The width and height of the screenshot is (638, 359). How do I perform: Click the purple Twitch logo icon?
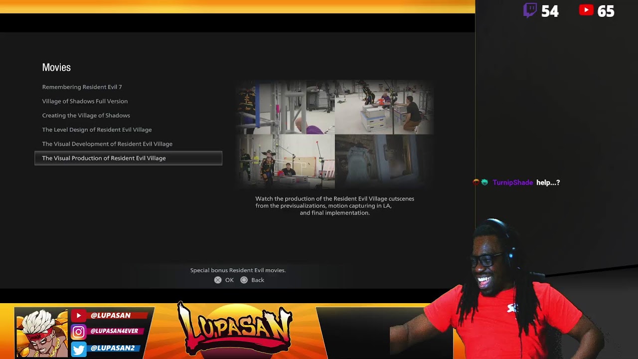point(530,10)
